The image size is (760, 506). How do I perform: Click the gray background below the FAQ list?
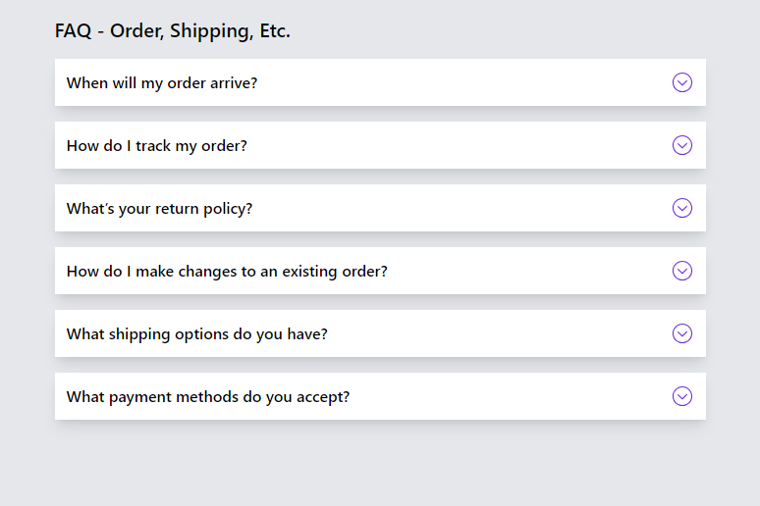(380, 465)
